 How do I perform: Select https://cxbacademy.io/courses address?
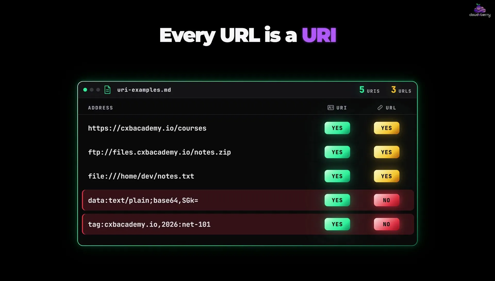pyautogui.click(x=147, y=128)
